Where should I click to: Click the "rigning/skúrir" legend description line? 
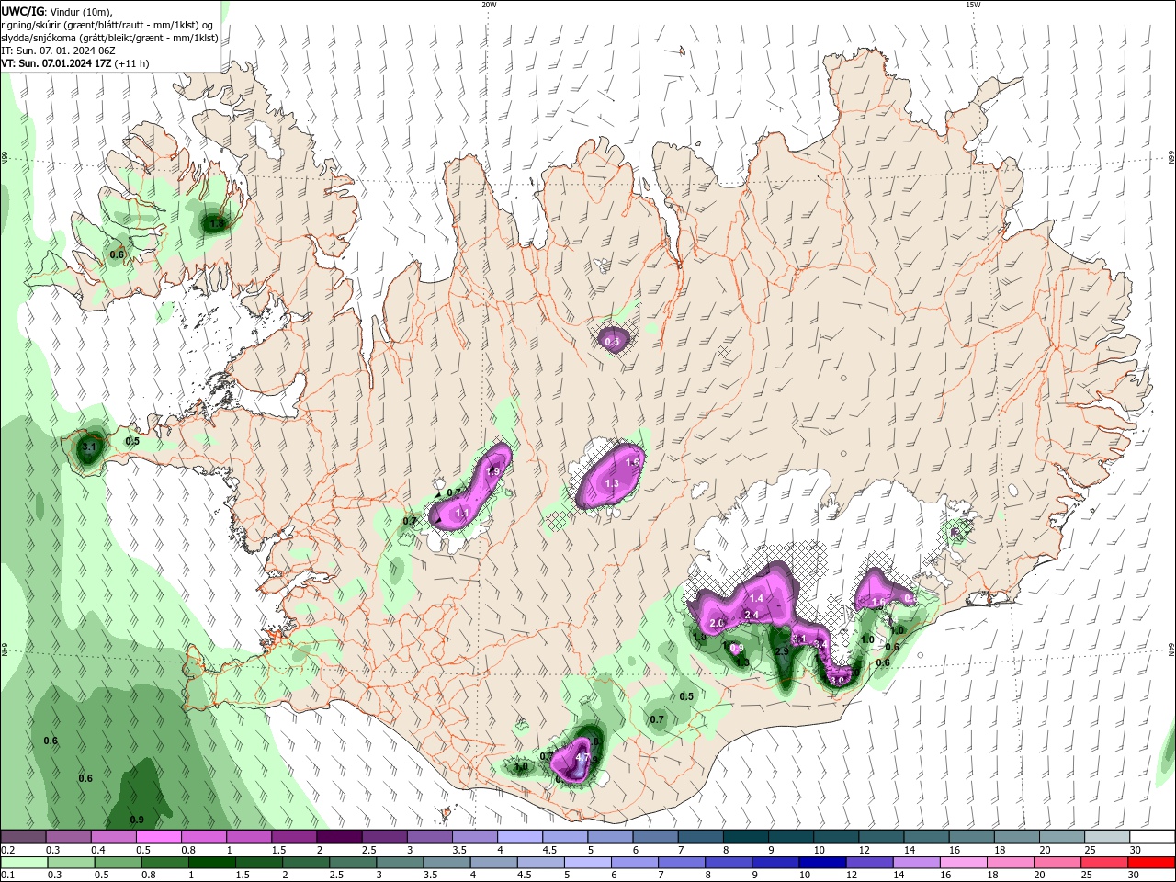107,25
